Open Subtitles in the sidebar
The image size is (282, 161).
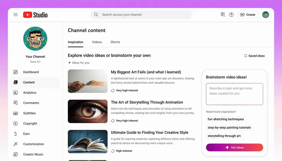(30, 113)
